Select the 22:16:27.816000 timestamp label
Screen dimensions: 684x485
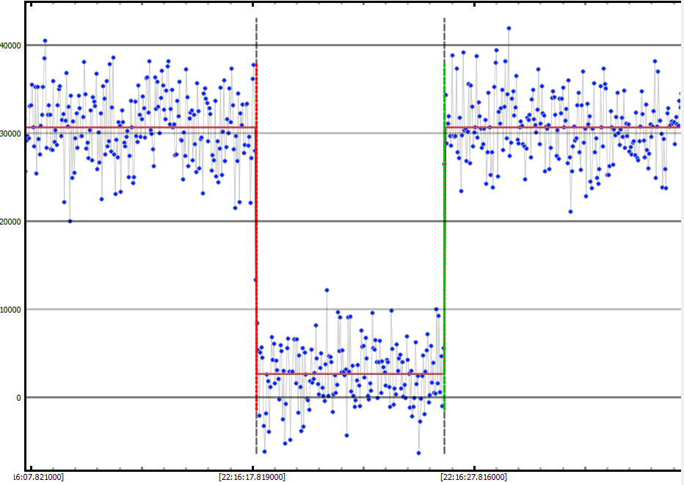(x=473, y=477)
